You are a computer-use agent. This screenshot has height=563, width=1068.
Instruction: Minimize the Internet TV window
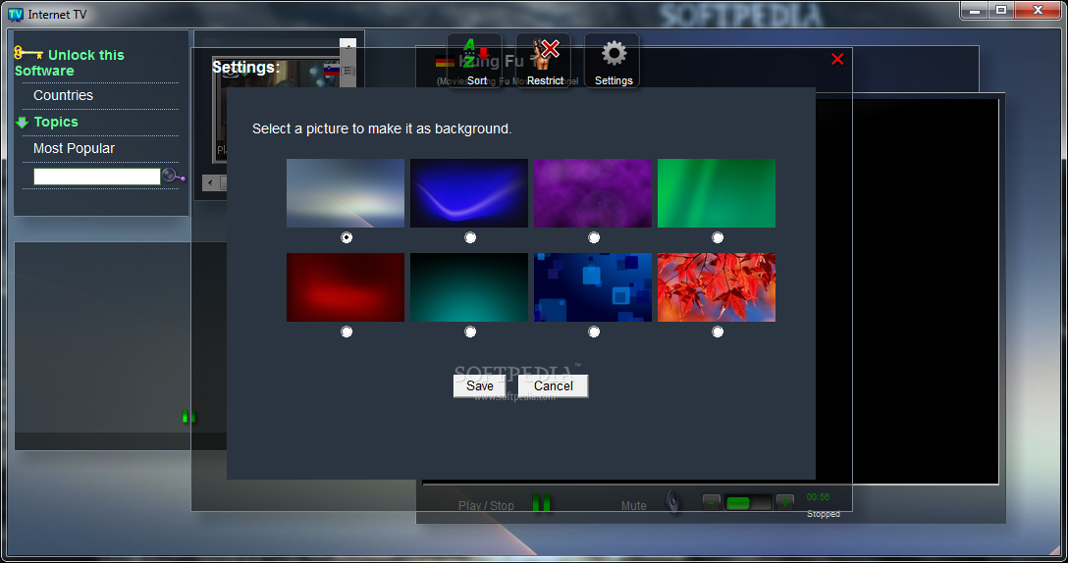click(976, 10)
